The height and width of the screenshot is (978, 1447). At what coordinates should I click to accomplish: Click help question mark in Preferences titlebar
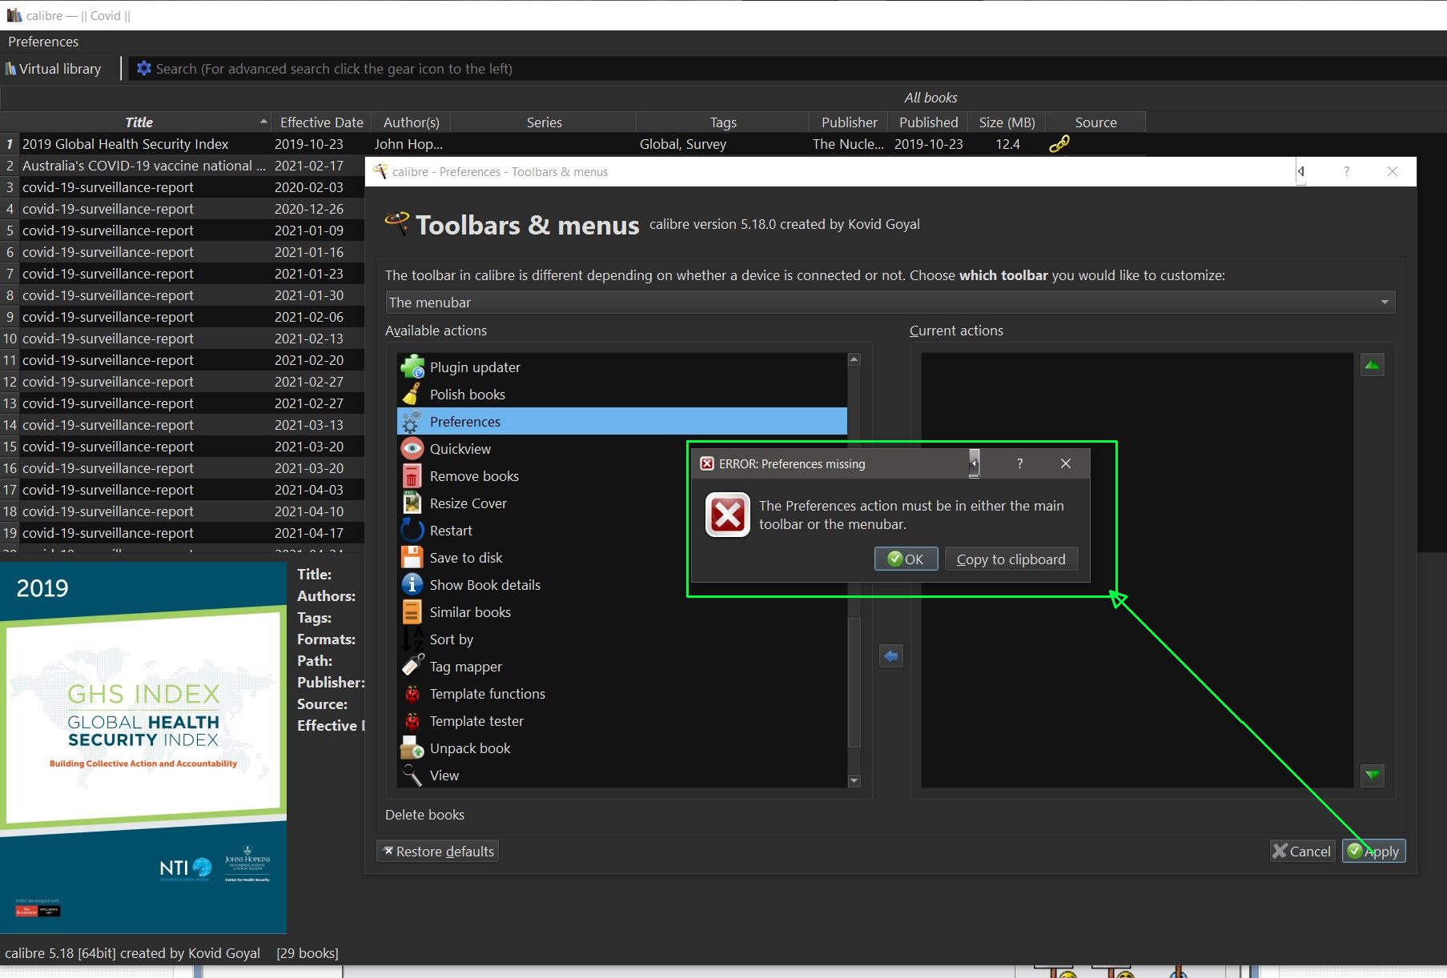pyautogui.click(x=1347, y=171)
